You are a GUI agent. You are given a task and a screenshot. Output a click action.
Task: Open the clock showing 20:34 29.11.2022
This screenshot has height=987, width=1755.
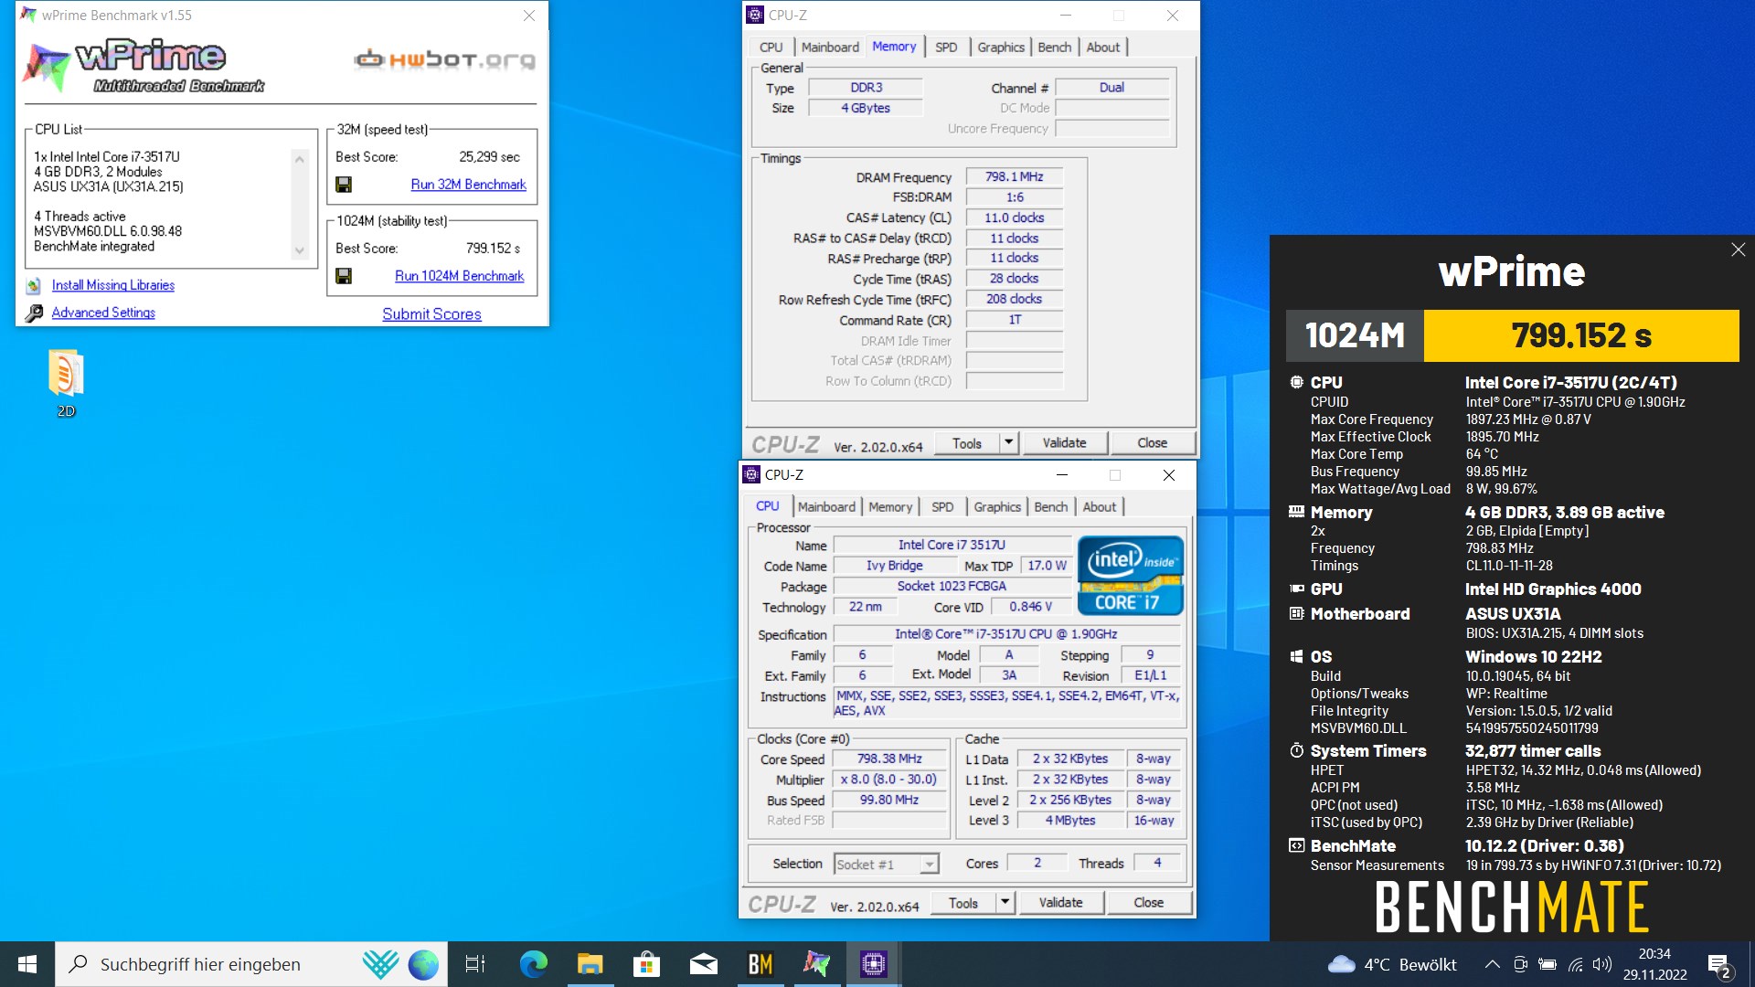1655,964
